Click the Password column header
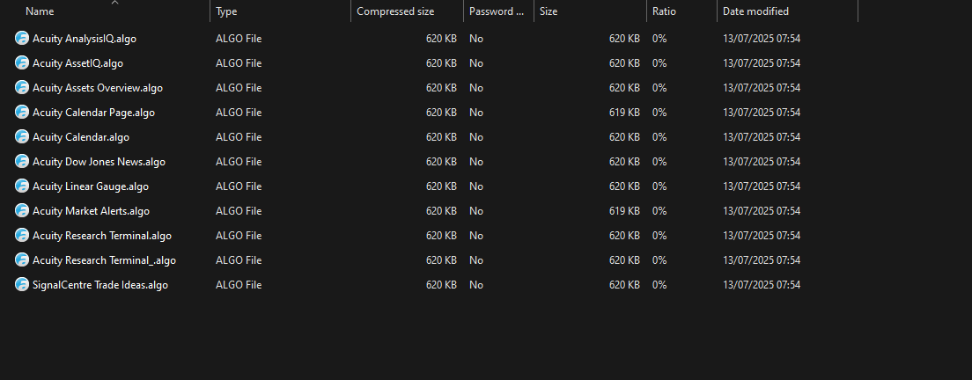The height and width of the screenshot is (380, 972). pyautogui.click(x=496, y=11)
